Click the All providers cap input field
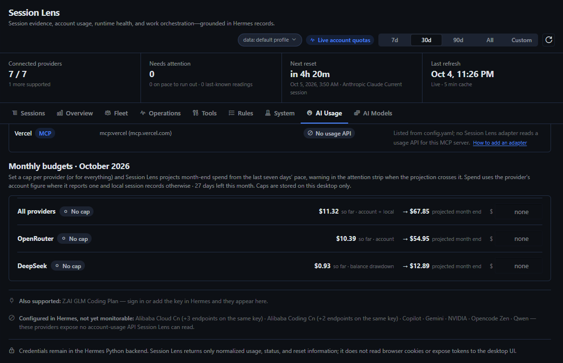Viewport: 563px width, 363px height. pos(519,212)
